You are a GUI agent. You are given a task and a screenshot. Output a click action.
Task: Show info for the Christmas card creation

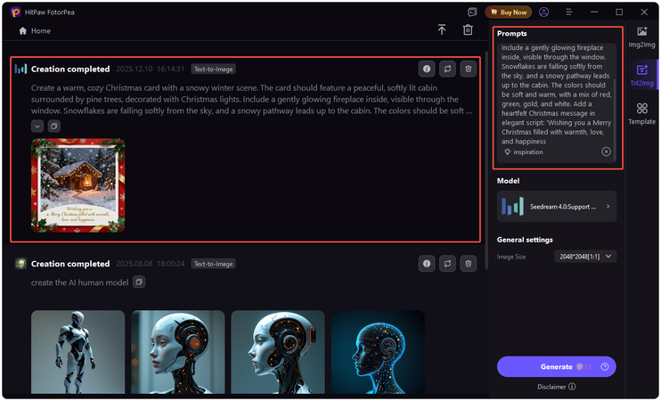[427, 69]
